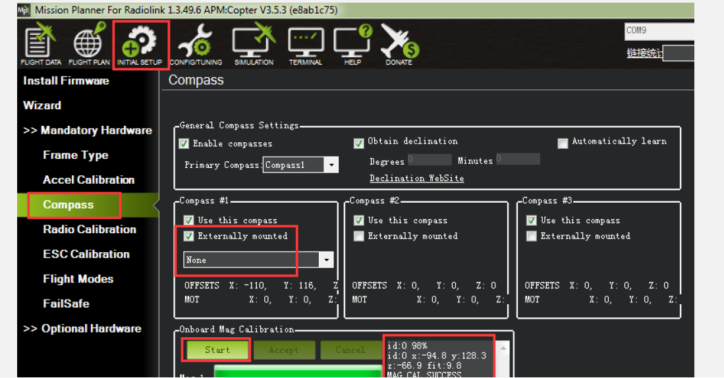Uncheck Externally mounted for Compass #1
Viewport: 724px width, 378px height.
pyautogui.click(x=189, y=236)
